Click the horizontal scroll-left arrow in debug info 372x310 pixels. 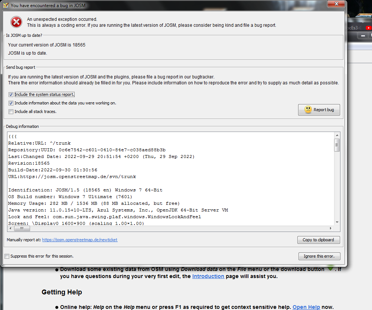(x=10, y=228)
